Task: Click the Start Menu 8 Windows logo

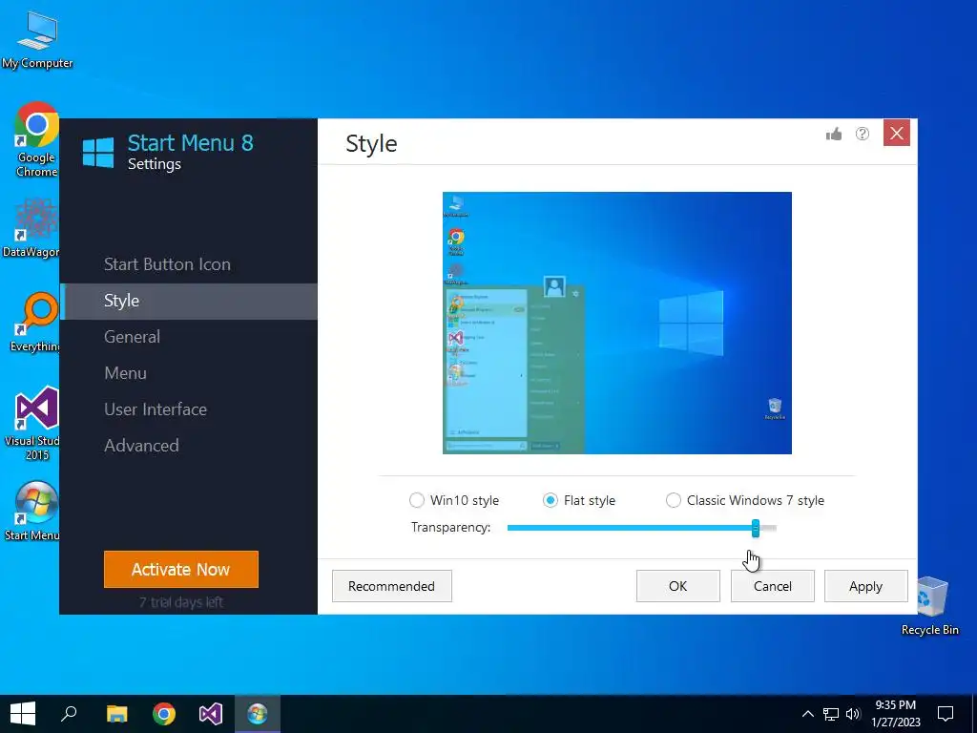Action: click(98, 152)
